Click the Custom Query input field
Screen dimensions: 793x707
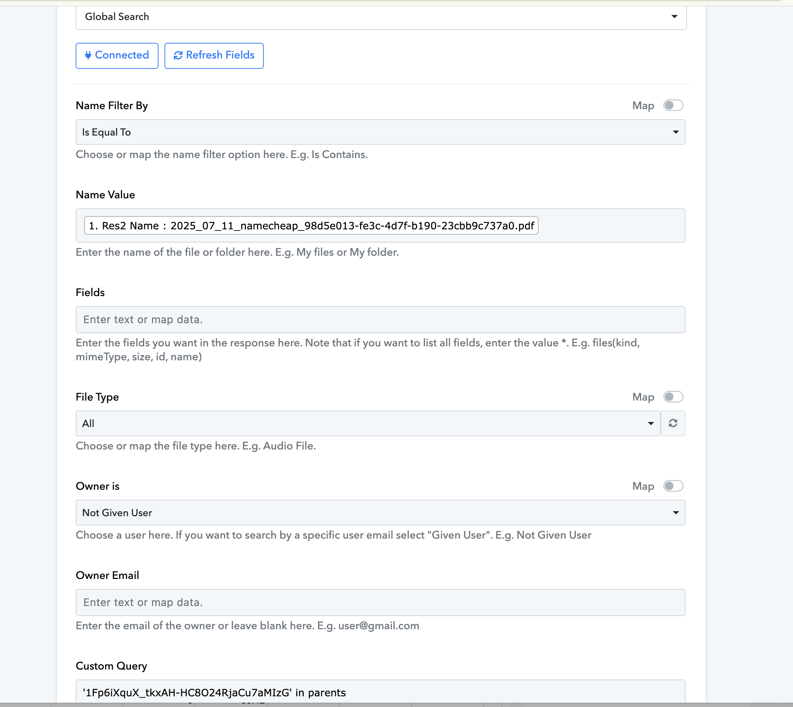tap(380, 692)
